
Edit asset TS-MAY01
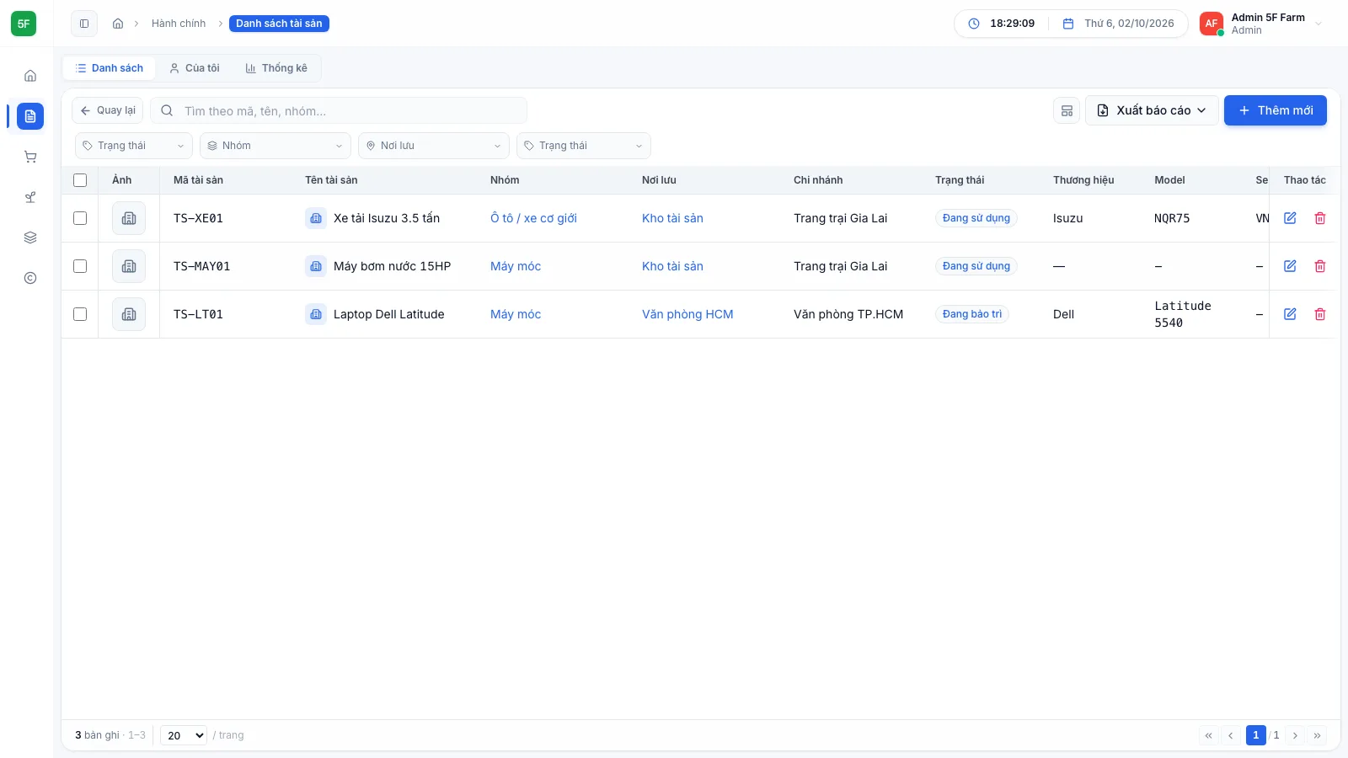(1290, 266)
